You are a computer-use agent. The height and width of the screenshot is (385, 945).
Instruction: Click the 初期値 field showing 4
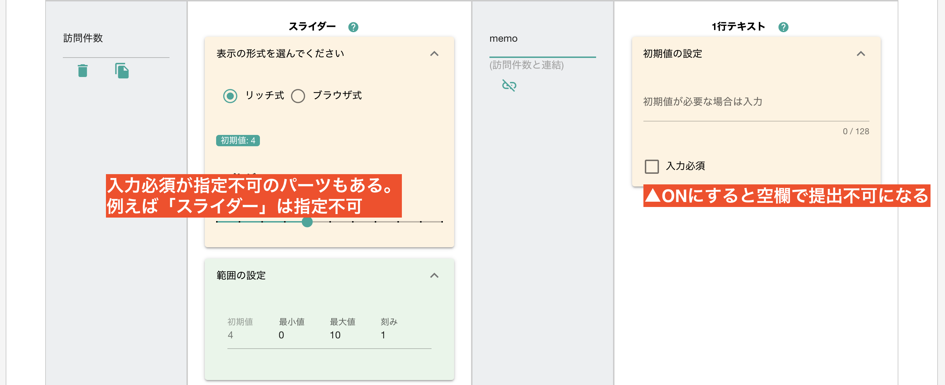tap(240, 335)
